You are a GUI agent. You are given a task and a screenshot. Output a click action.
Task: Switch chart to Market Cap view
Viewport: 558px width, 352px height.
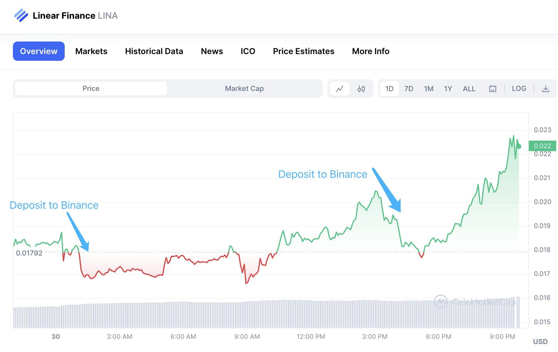pyautogui.click(x=244, y=89)
